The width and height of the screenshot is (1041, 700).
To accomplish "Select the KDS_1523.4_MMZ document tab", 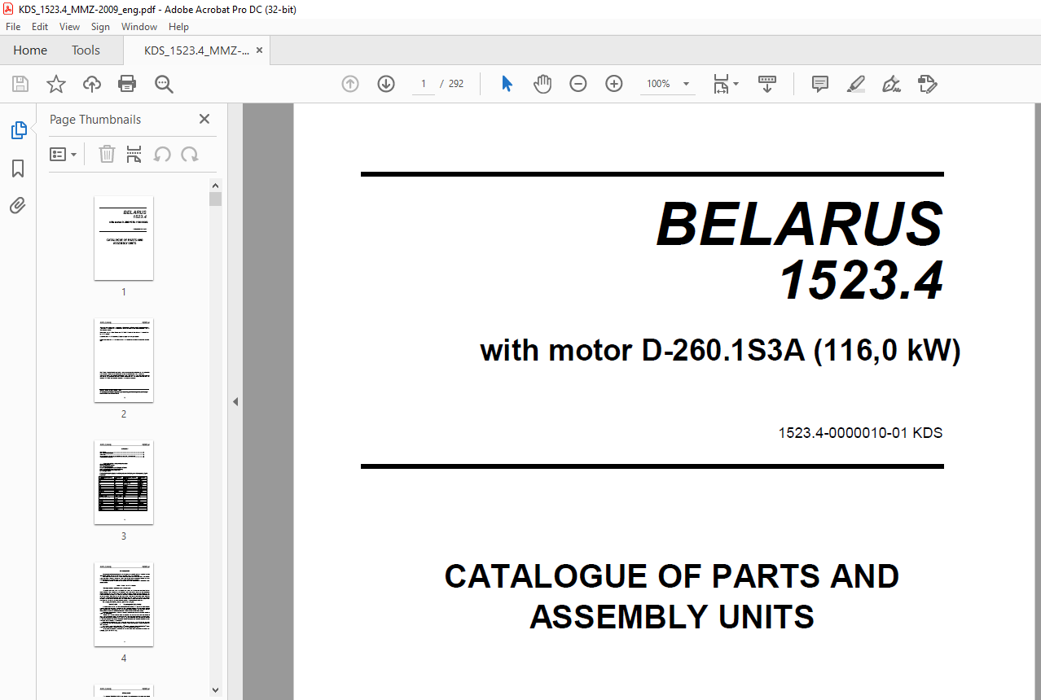I will pyautogui.click(x=196, y=50).
